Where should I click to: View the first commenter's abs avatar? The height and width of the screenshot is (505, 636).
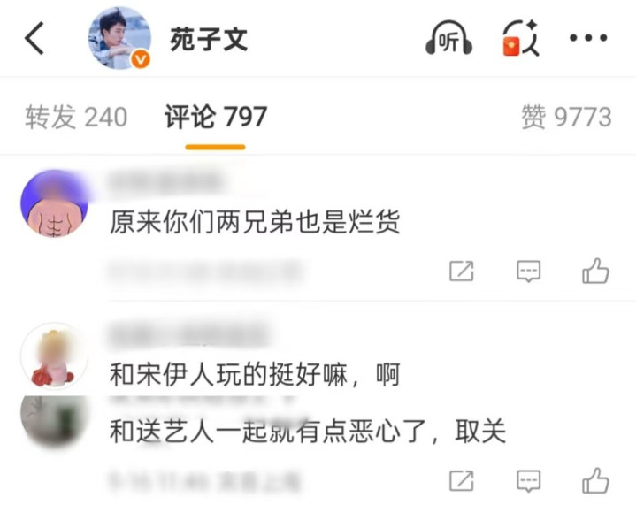[x=54, y=203]
